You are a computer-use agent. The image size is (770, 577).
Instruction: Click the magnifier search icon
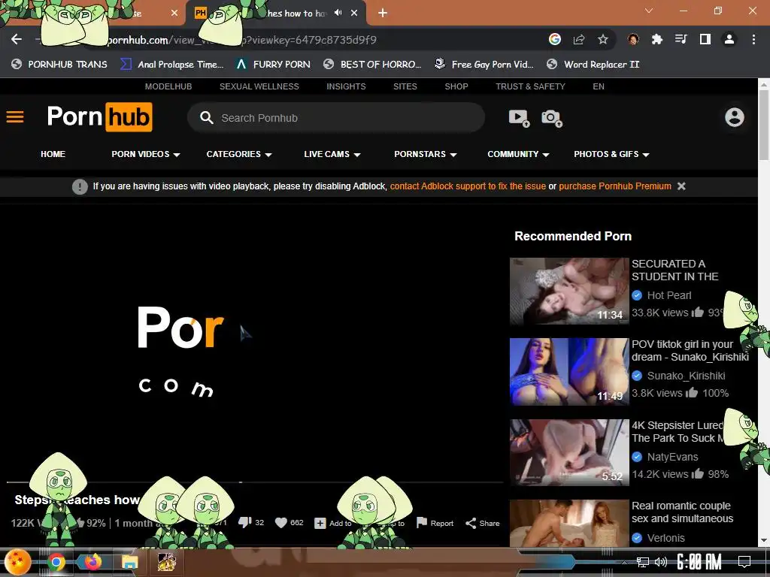click(206, 118)
